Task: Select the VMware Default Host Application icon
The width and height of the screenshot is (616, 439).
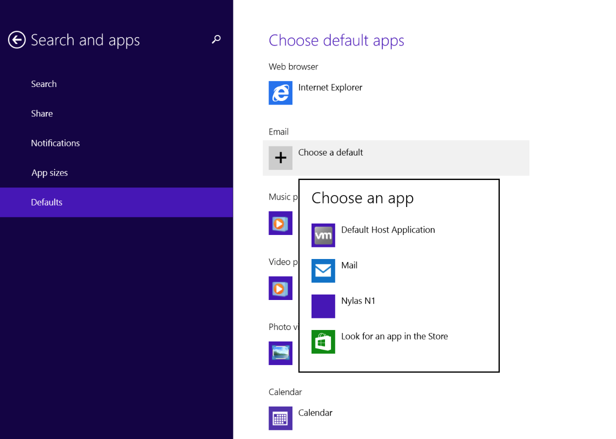Action: click(323, 235)
